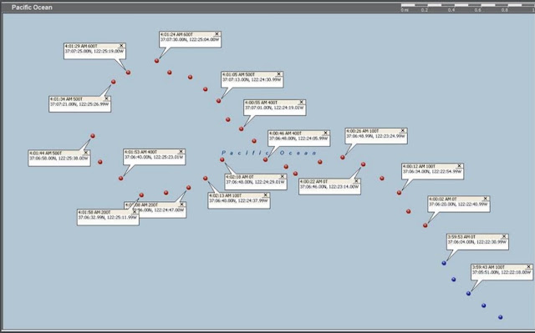Close the 4:00:22 AM 0T callout
This screenshot has width=535, height=333.
tap(356, 181)
